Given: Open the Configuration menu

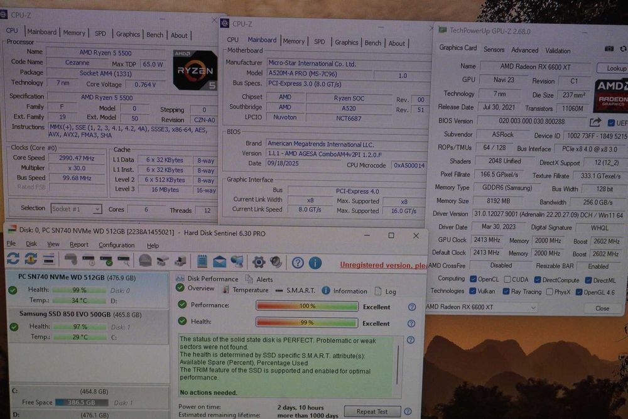Looking at the screenshot, I should pos(117,245).
